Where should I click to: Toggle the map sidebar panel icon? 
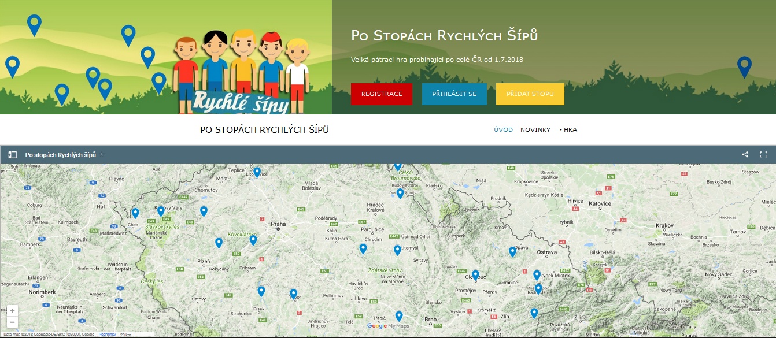click(x=12, y=155)
